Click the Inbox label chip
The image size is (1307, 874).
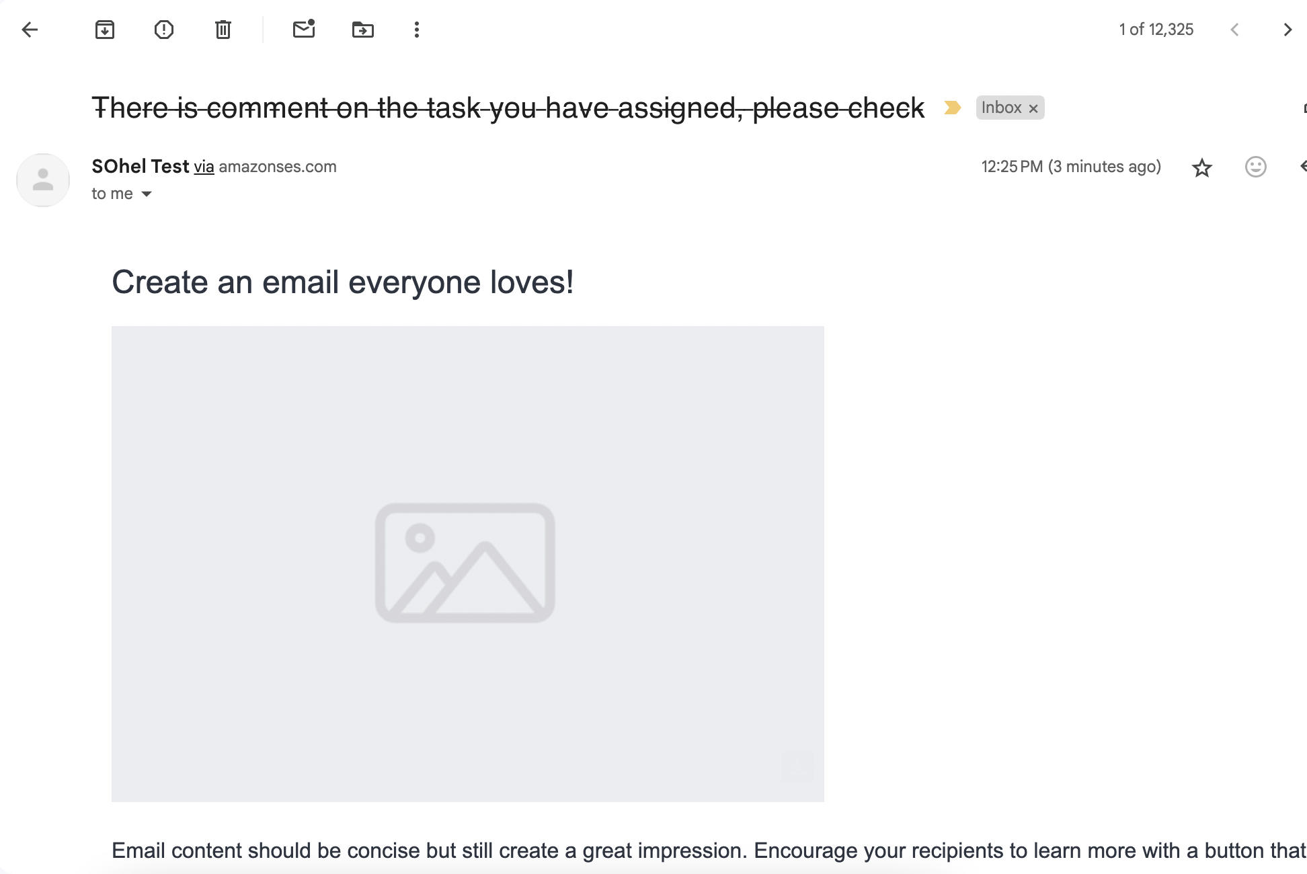[x=1001, y=108]
